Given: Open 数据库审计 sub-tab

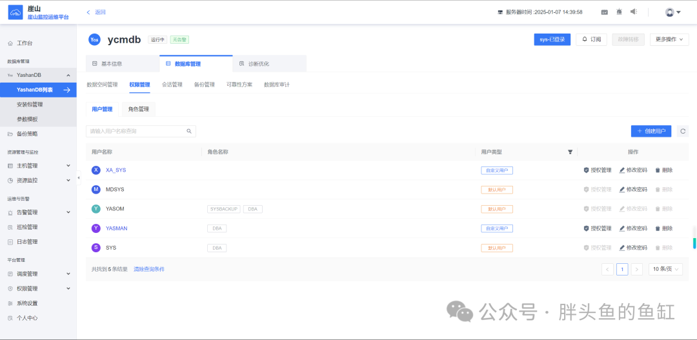Looking at the screenshot, I should [276, 85].
